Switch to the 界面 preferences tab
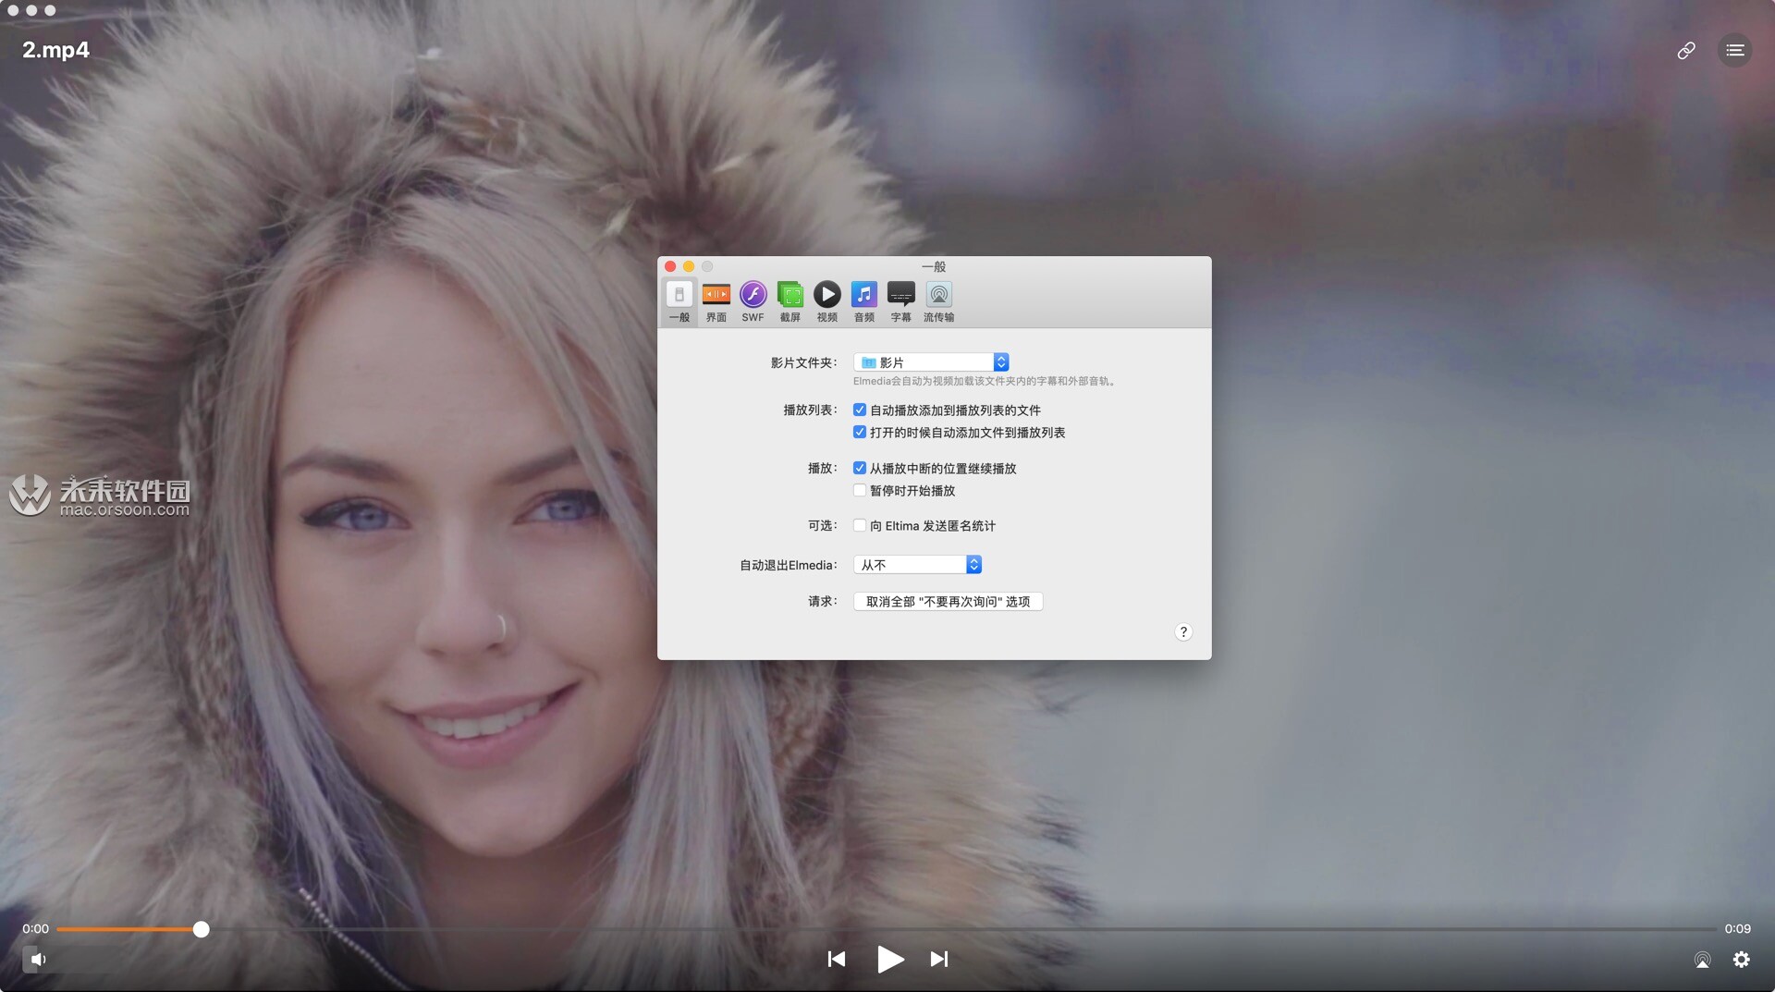 (716, 301)
